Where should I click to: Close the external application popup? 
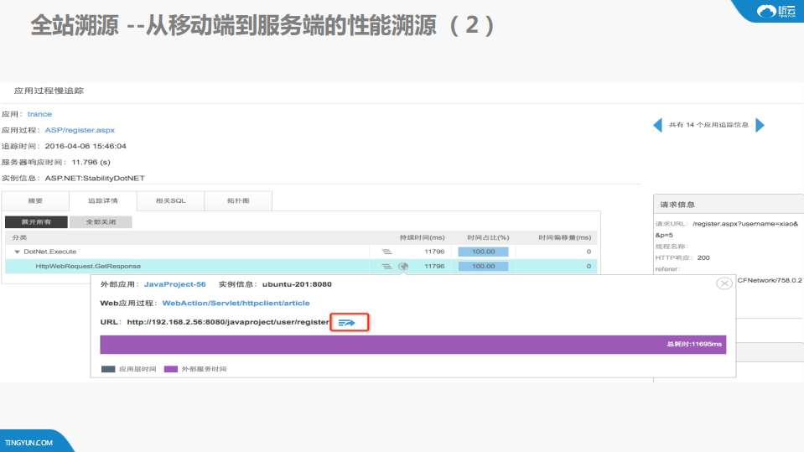[724, 283]
